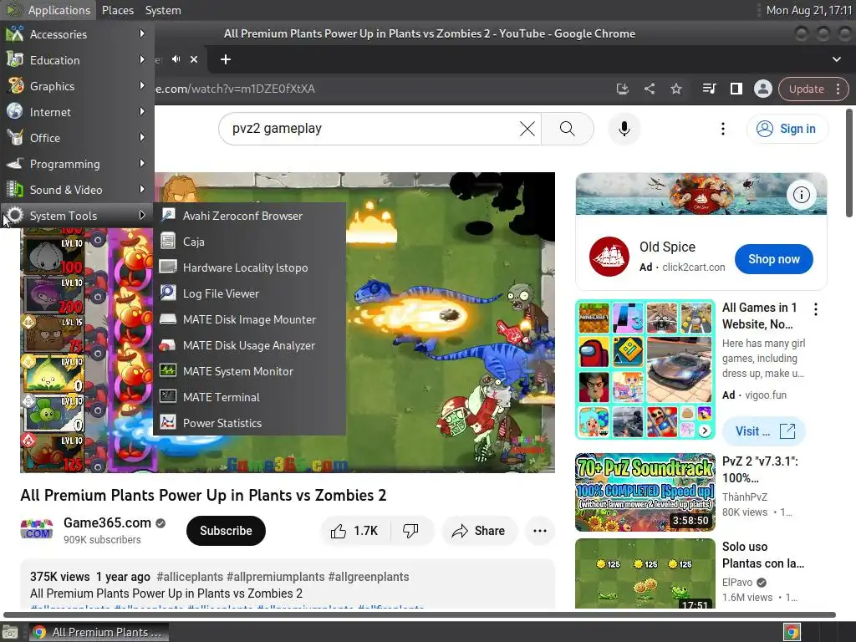856x642 pixels.
Task: Launch MATE Disk Image Mounter icon
Action: (x=167, y=318)
